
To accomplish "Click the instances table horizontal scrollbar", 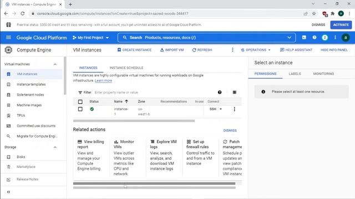I will (134, 121).
